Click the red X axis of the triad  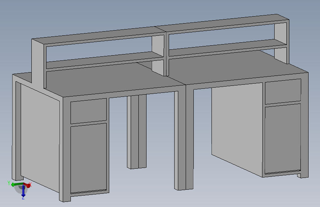[x=28, y=185]
